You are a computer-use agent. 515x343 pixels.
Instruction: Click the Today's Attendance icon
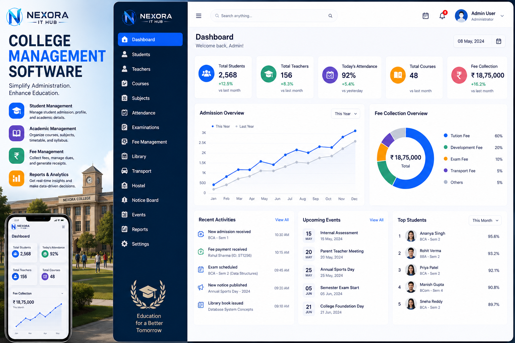point(330,75)
